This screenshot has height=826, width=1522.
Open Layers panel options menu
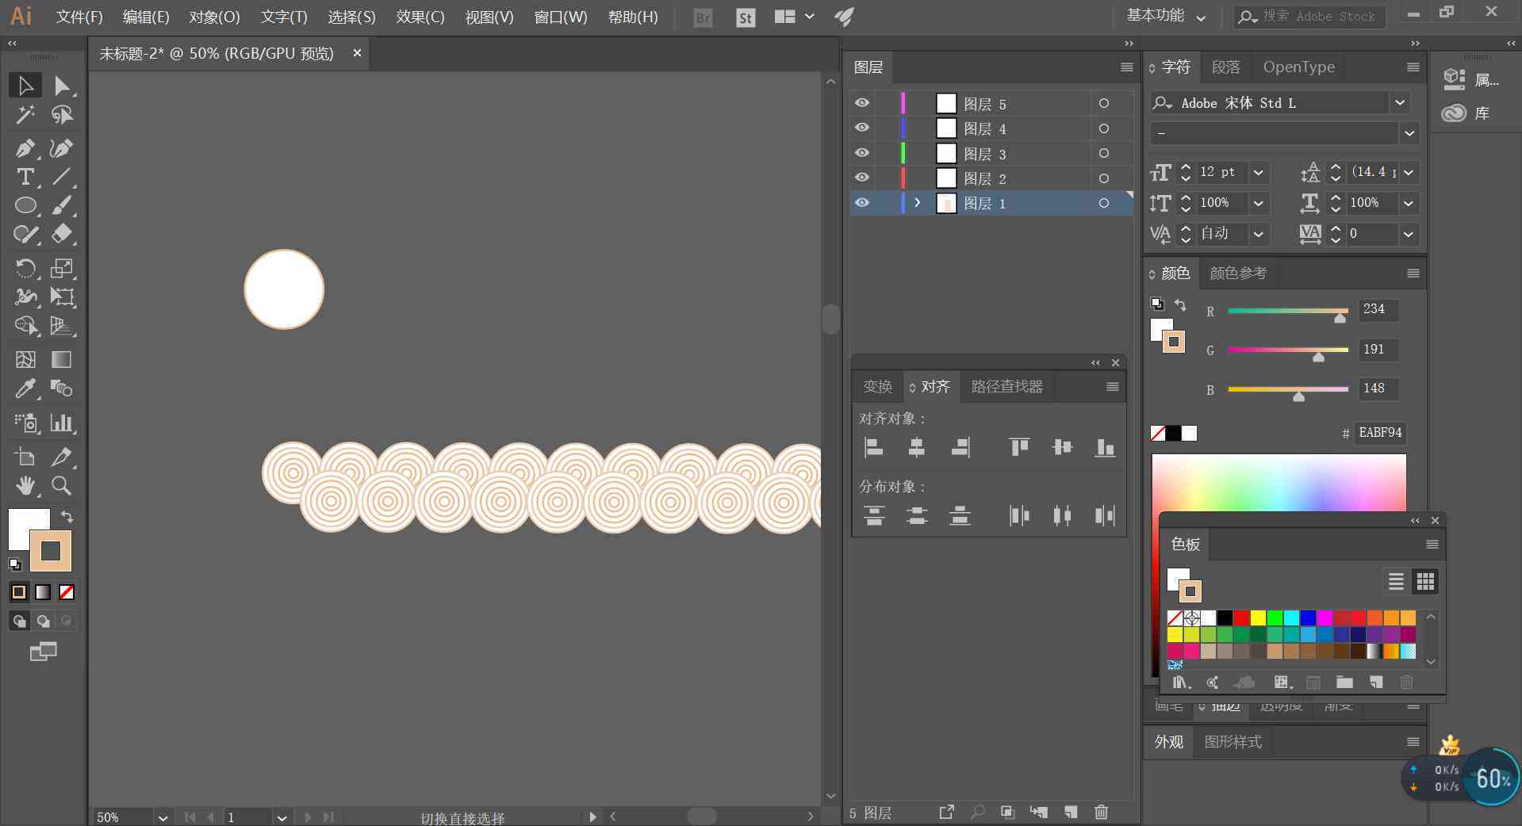pyautogui.click(x=1126, y=67)
